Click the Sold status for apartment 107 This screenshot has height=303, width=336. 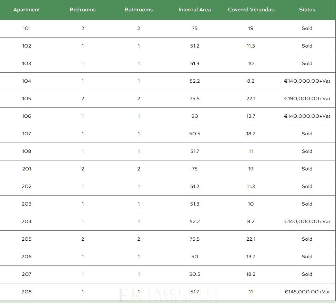click(x=307, y=134)
